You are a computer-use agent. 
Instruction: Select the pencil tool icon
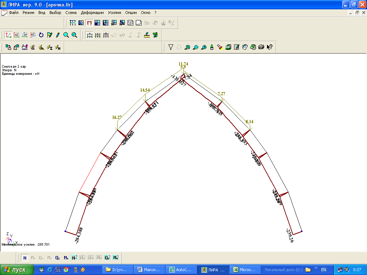(x=58, y=35)
